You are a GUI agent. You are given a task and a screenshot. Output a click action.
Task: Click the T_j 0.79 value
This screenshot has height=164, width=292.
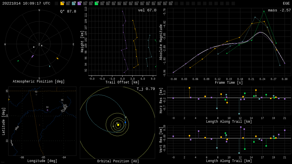point(145,89)
